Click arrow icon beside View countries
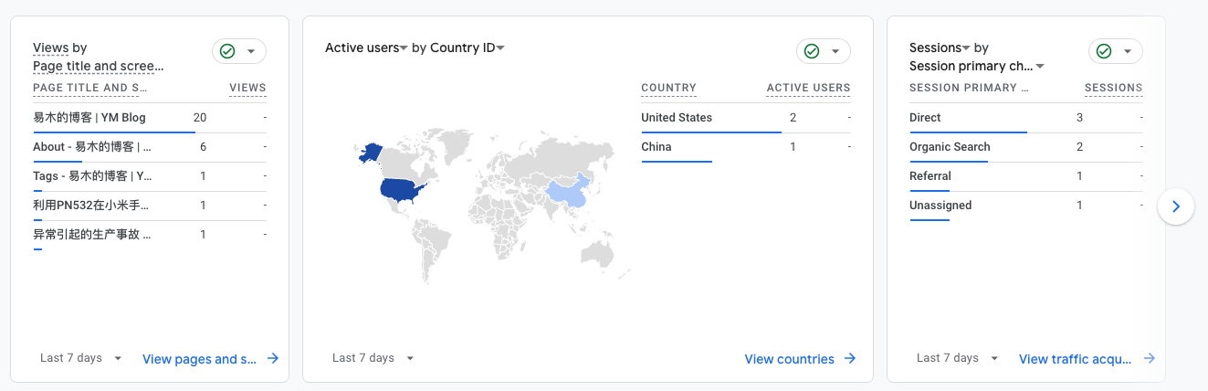1208x391 pixels. click(x=850, y=359)
